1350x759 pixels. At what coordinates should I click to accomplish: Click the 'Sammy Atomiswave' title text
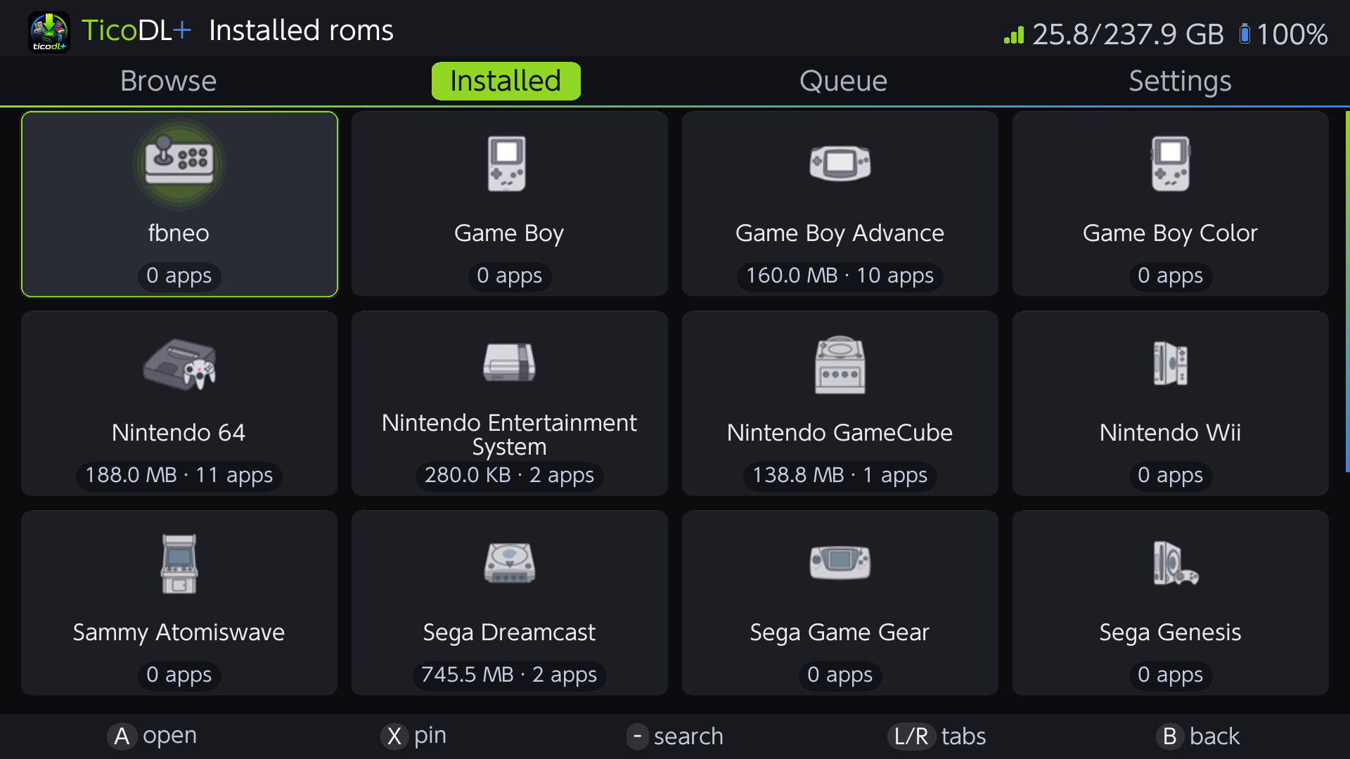(179, 632)
